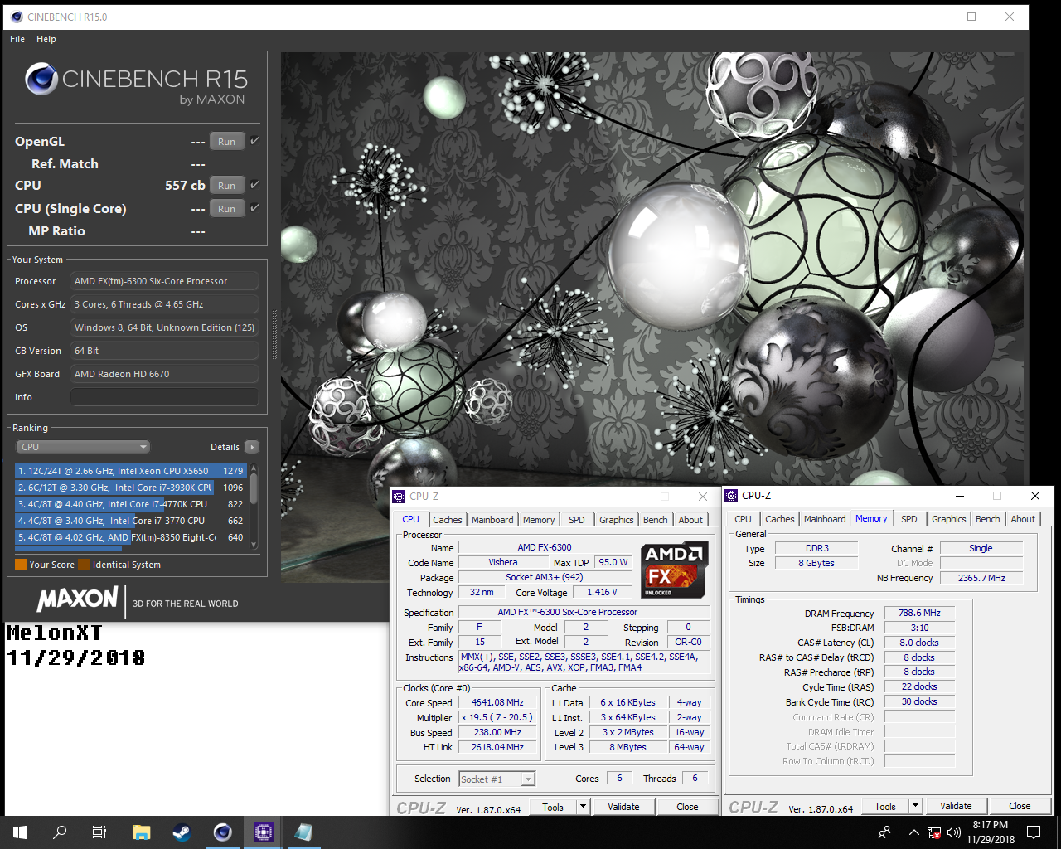
Task: Select ranking row Intel Core i7-3930K
Action: (x=131, y=488)
